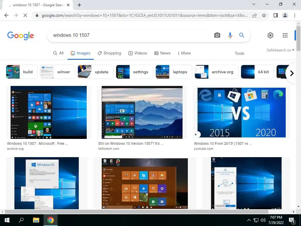Open Chrome side panel

[x=276, y=15]
